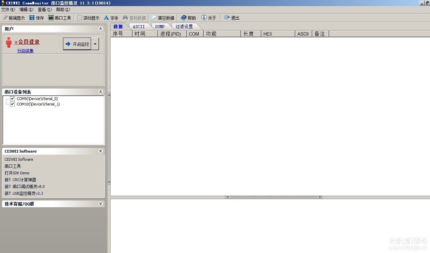This screenshot has height=253, width=430.
Task: Click the 长度 column header
Action: tap(251, 34)
